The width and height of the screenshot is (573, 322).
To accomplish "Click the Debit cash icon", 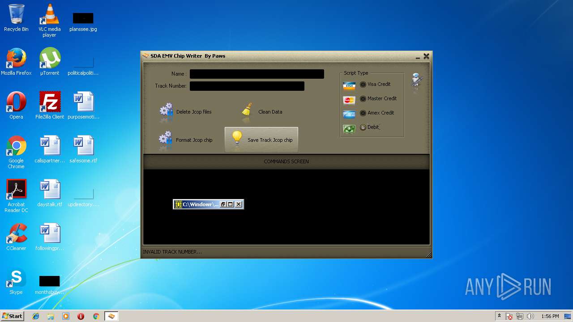I will tap(349, 128).
